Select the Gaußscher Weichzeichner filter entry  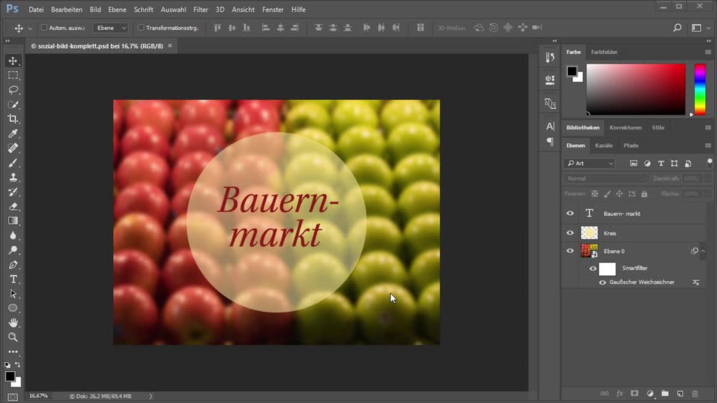coord(642,282)
